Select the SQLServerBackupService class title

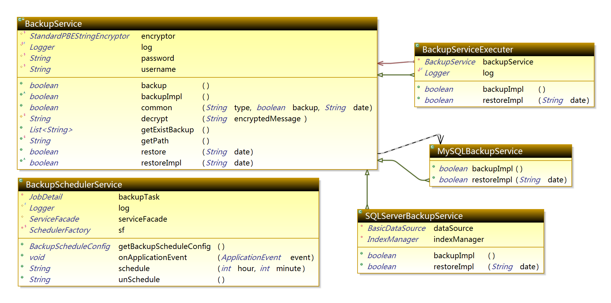(414, 216)
